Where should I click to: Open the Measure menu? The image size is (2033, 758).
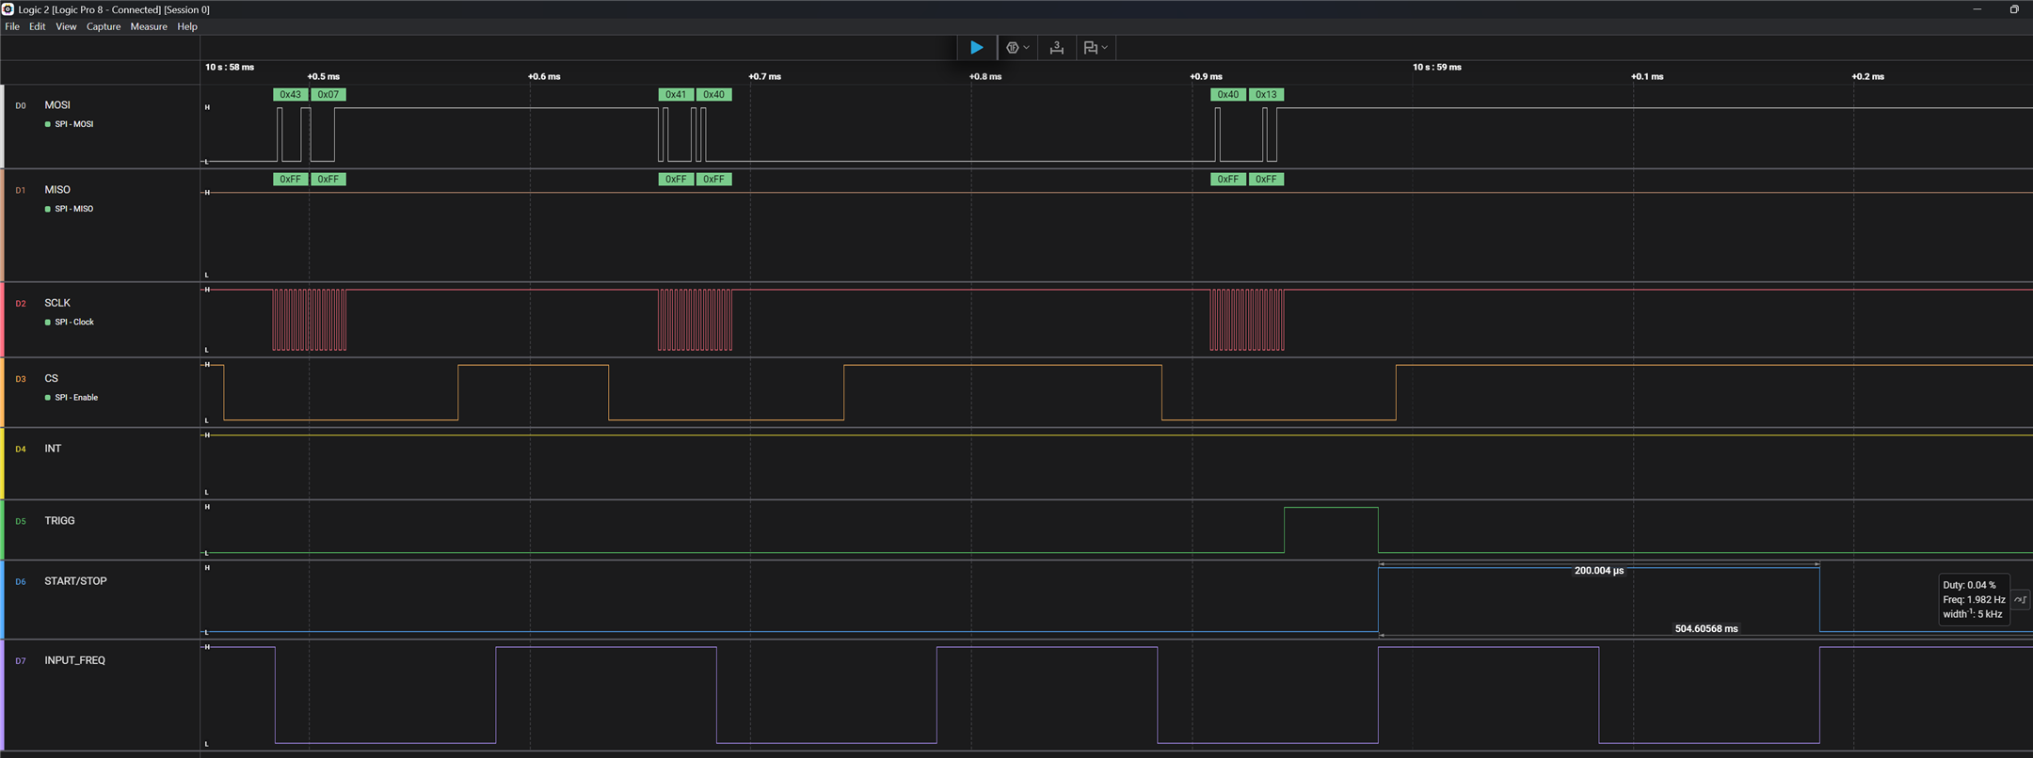tap(149, 26)
